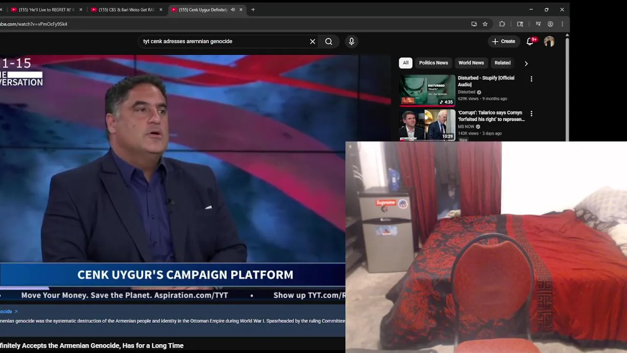Click the Create button
The image size is (627, 353).
click(504, 42)
